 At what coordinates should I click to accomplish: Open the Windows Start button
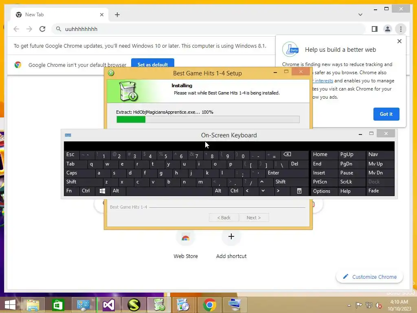point(10,305)
